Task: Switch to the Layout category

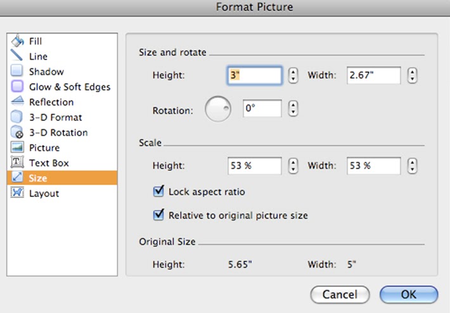Action: 44,193
